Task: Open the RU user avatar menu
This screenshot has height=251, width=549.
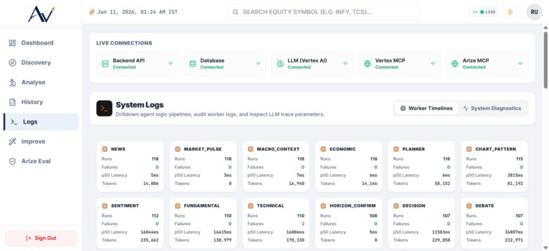Action: pos(534,12)
